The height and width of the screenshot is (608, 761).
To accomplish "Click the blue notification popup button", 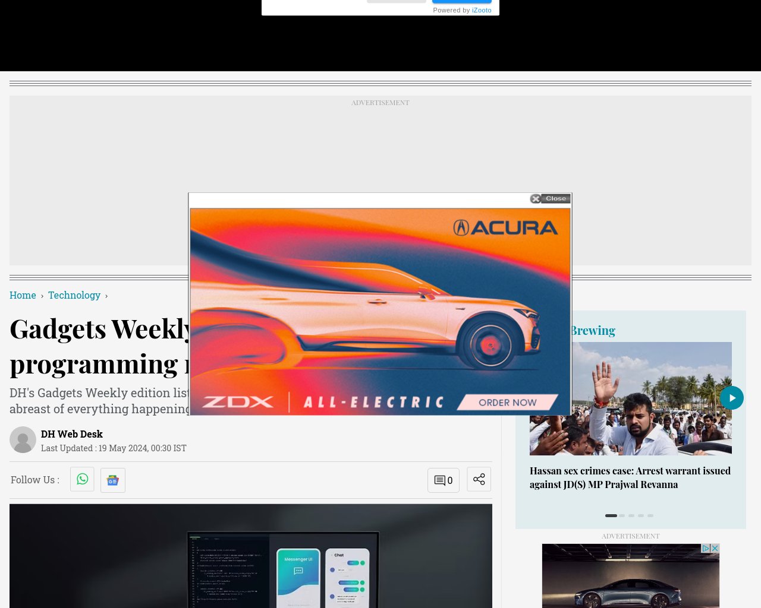I will click(x=462, y=2).
